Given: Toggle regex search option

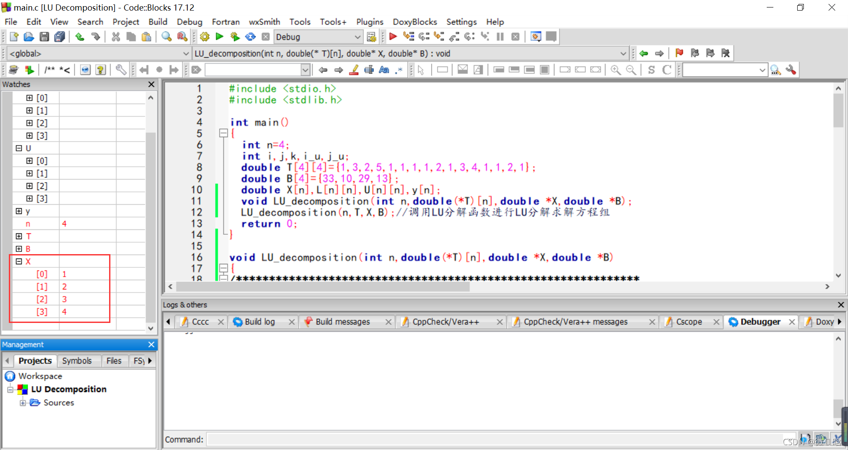Looking at the screenshot, I should click(399, 70).
